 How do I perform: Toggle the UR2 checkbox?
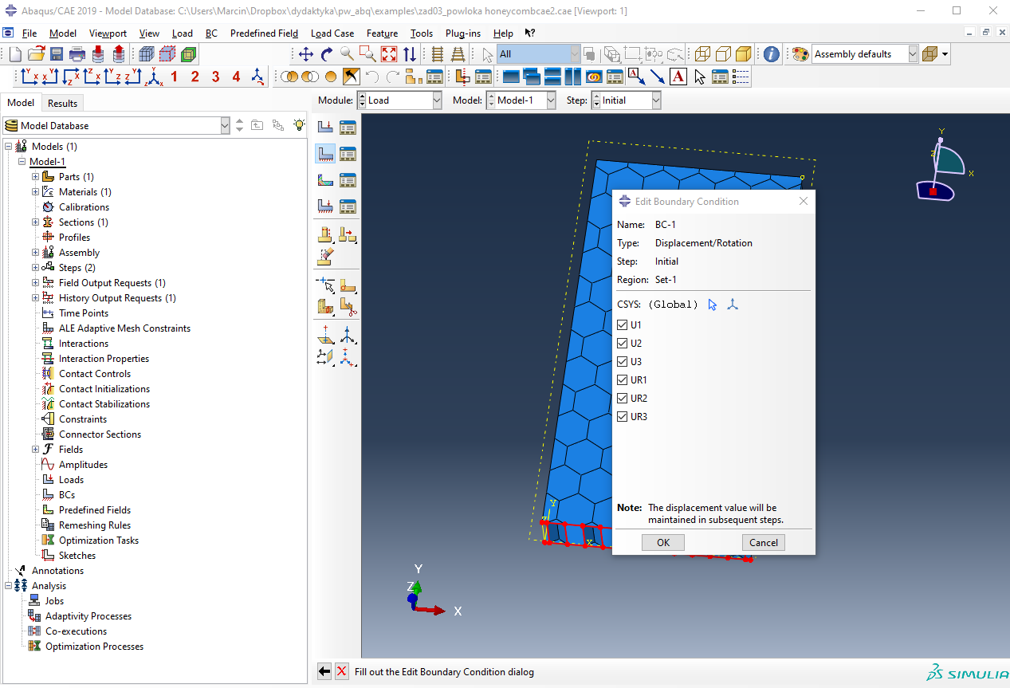pos(623,399)
